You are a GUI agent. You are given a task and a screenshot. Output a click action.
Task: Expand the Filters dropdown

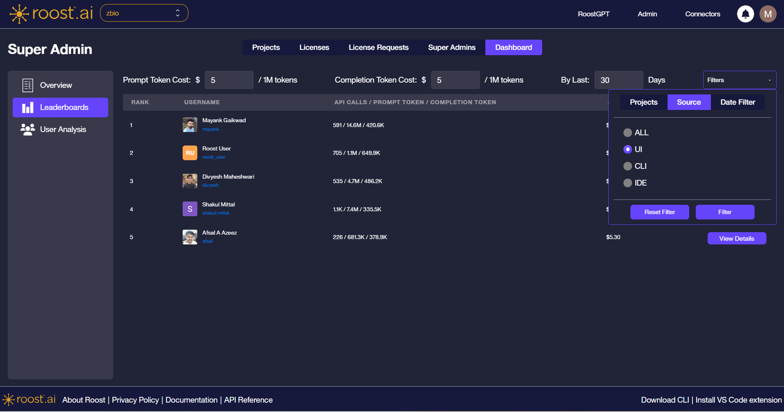pos(739,80)
